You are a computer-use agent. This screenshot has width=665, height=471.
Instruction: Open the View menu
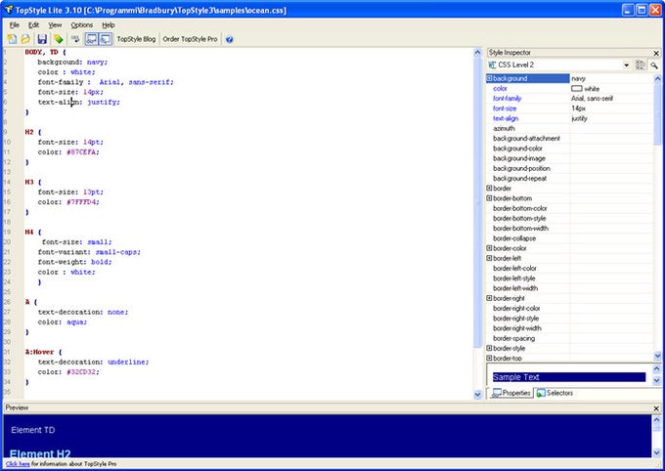coord(55,25)
